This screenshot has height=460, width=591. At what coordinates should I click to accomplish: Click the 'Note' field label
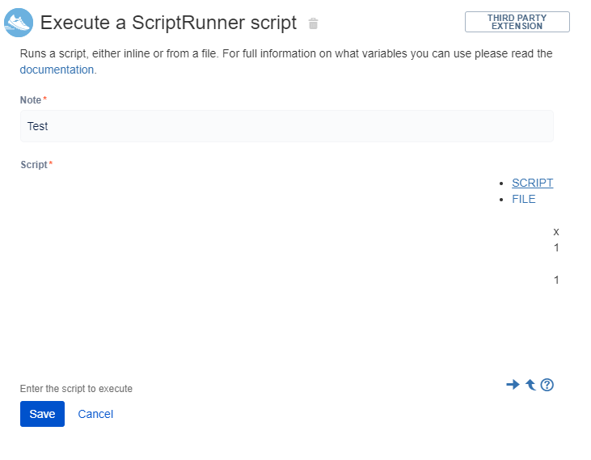click(x=31, y=99)
